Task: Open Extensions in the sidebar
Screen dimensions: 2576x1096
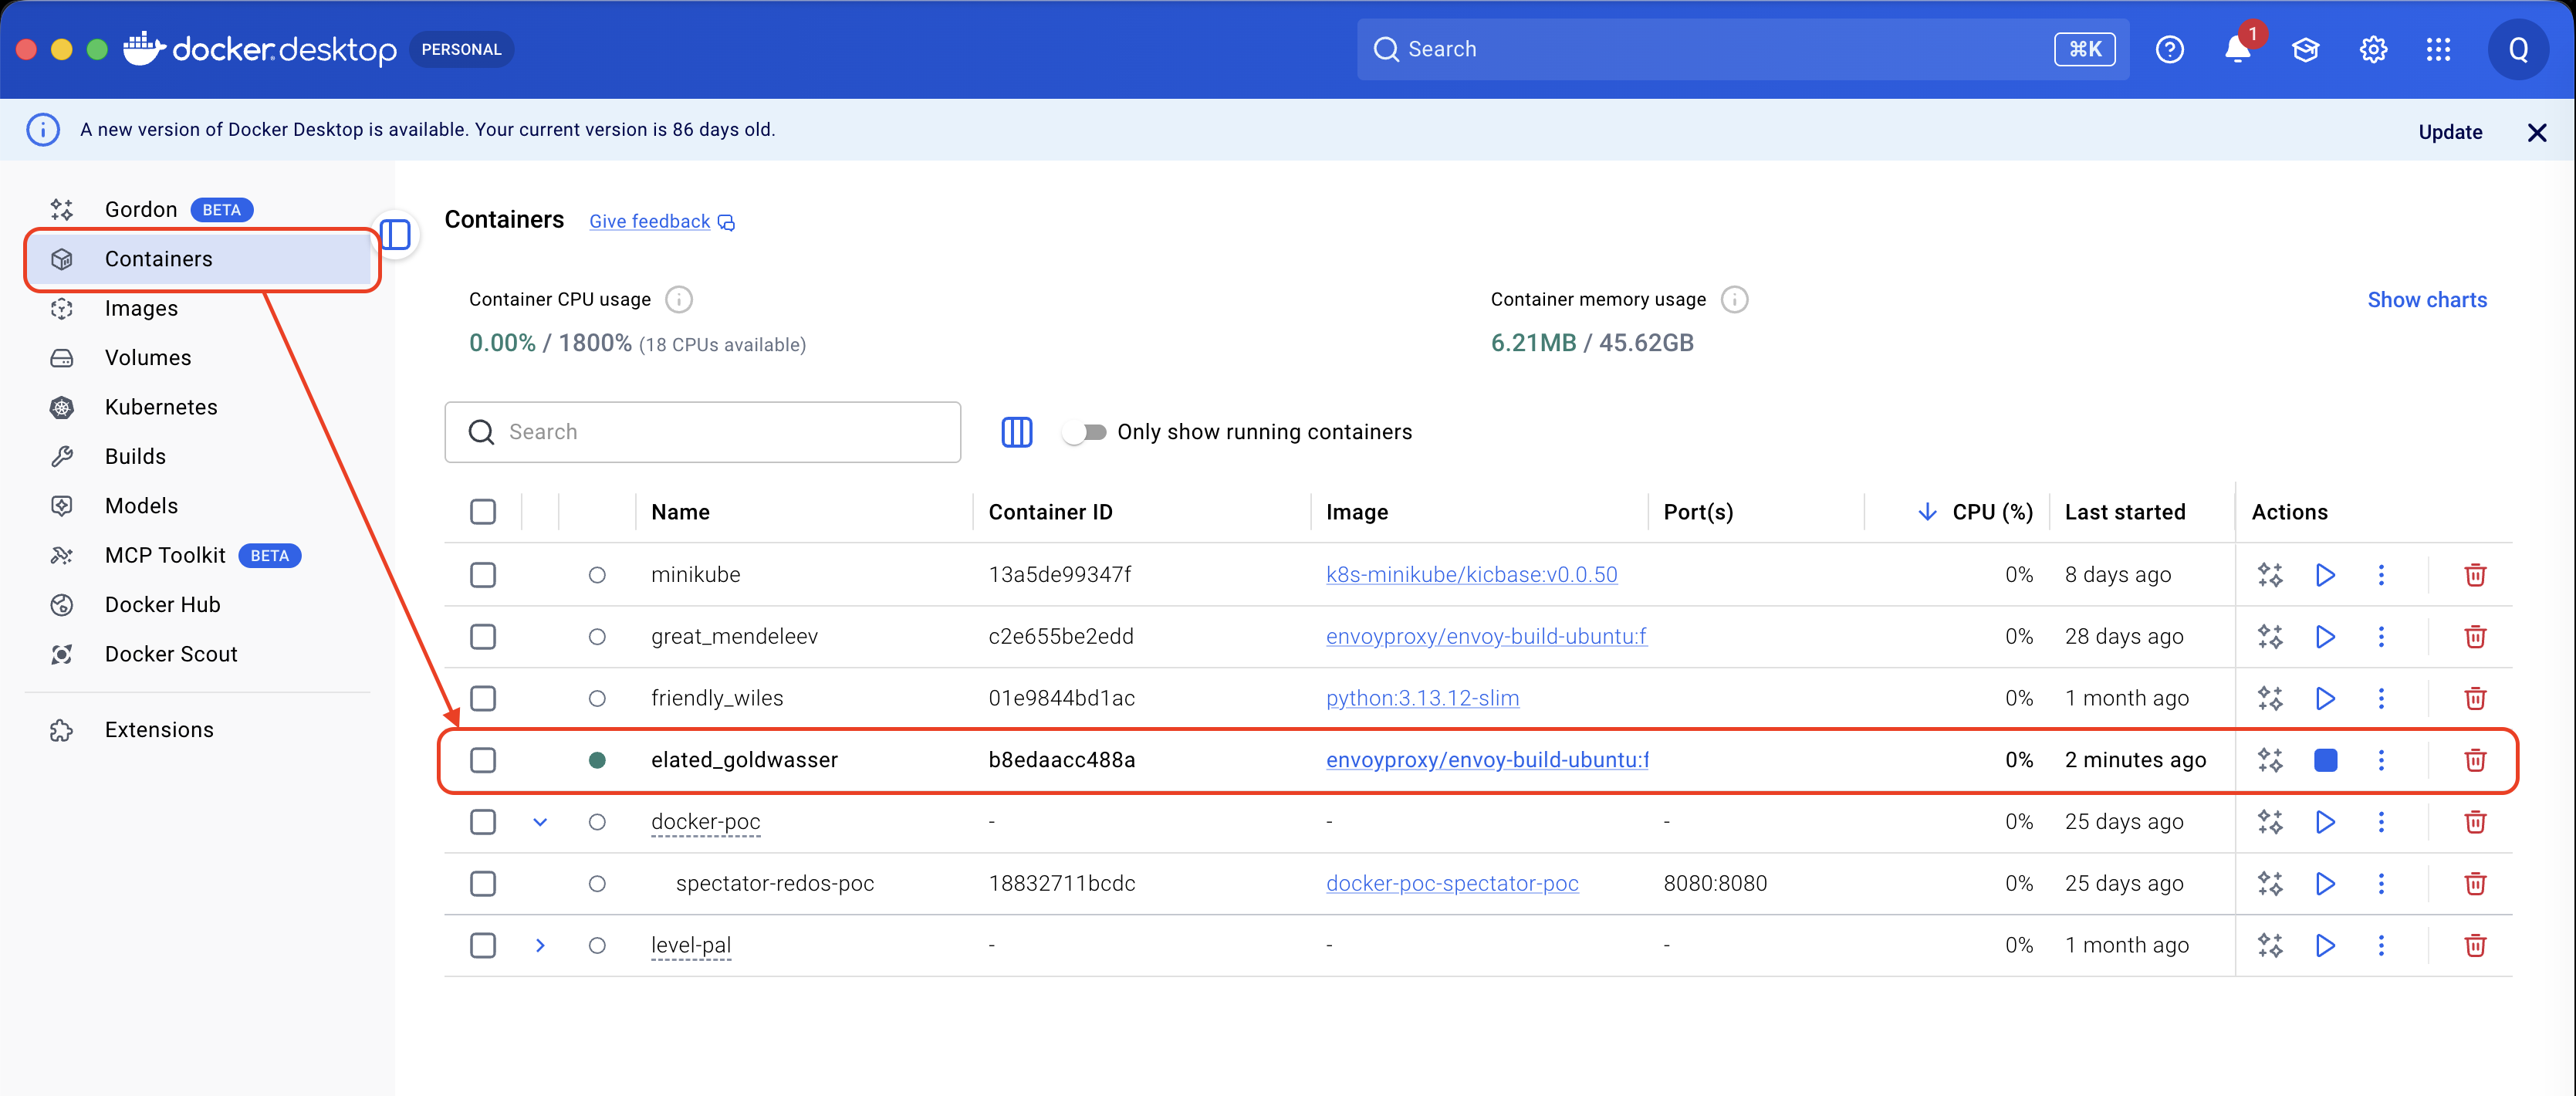Action: (x=199, y=730)
